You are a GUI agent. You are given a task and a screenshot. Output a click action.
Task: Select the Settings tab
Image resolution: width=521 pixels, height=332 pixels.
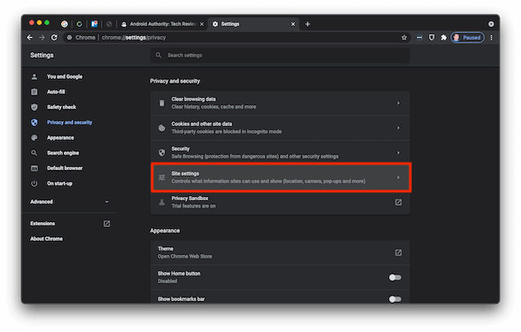[x=254, y=24]
